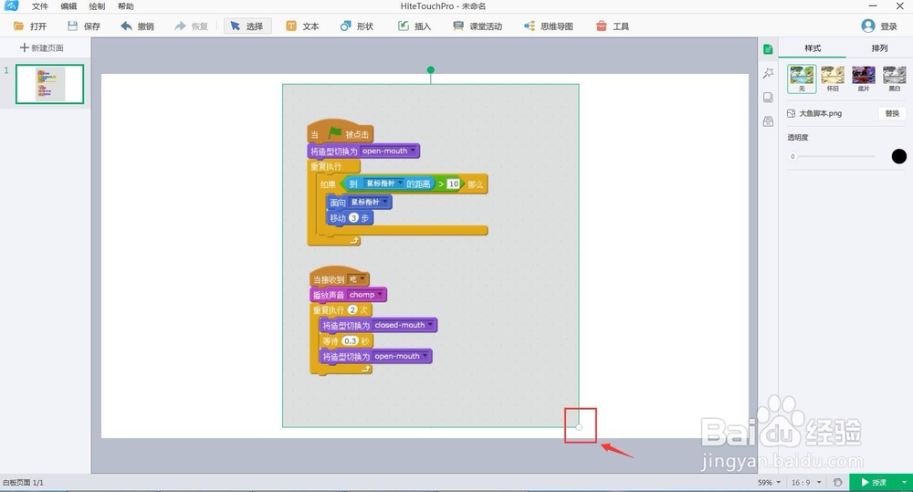Select the inserted Scratch script image
This screenshot has height=492, width=913.
430,256
